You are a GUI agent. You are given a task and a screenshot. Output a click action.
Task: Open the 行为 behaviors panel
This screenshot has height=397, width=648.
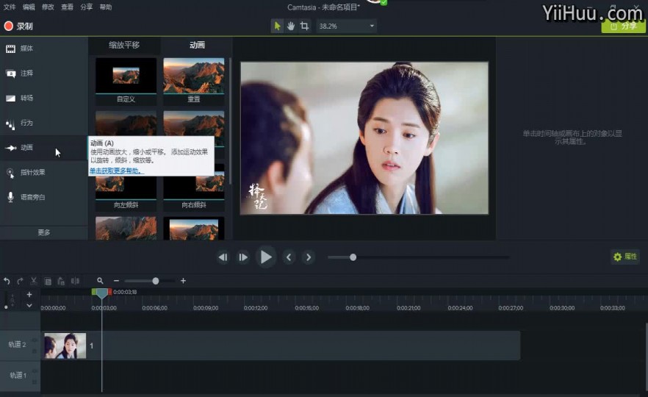(44, 123)
